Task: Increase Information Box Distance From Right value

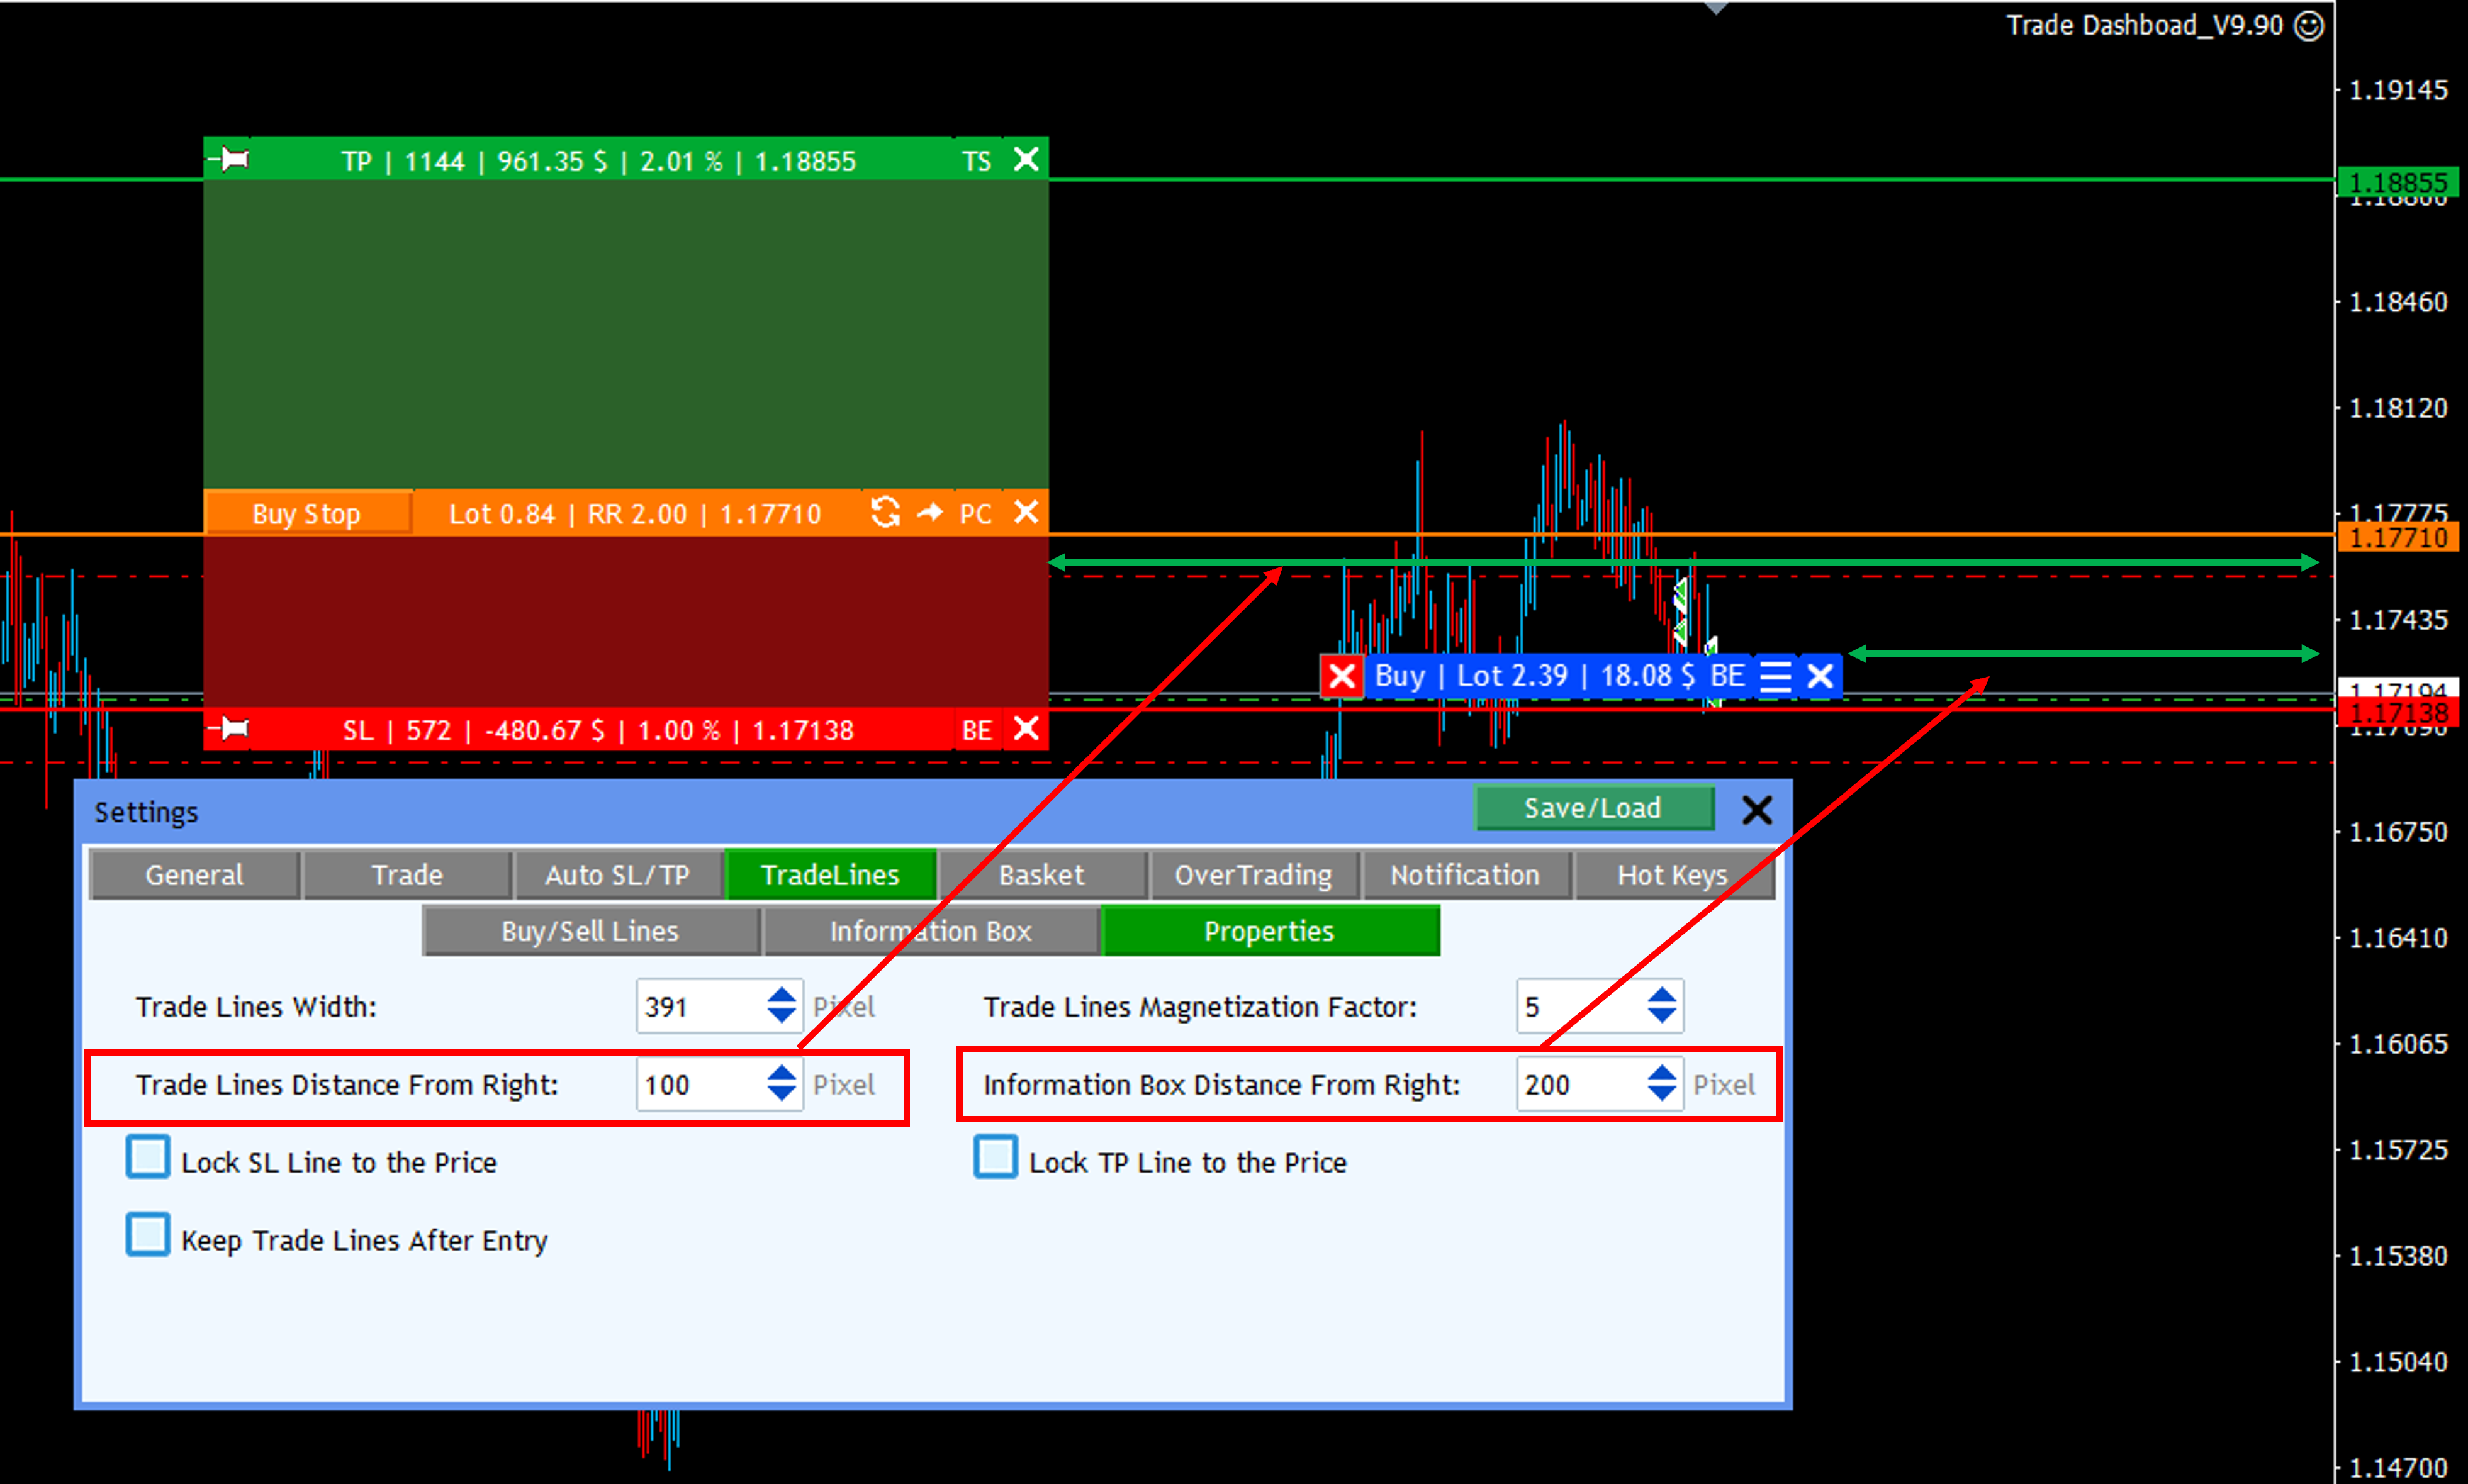Action: point(1661,1073)
